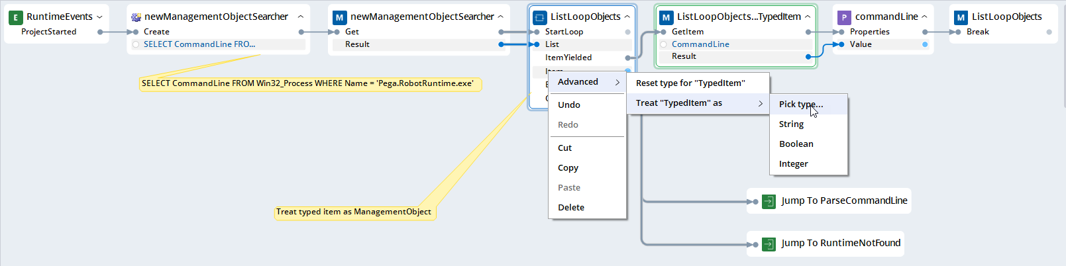Click the circle beside CommandLine parameter
1066x266 pixels.
(663, 44)
